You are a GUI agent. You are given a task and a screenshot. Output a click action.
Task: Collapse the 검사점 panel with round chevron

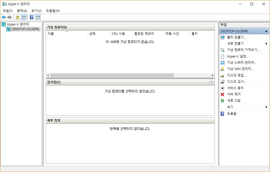[x=212, y=82]
